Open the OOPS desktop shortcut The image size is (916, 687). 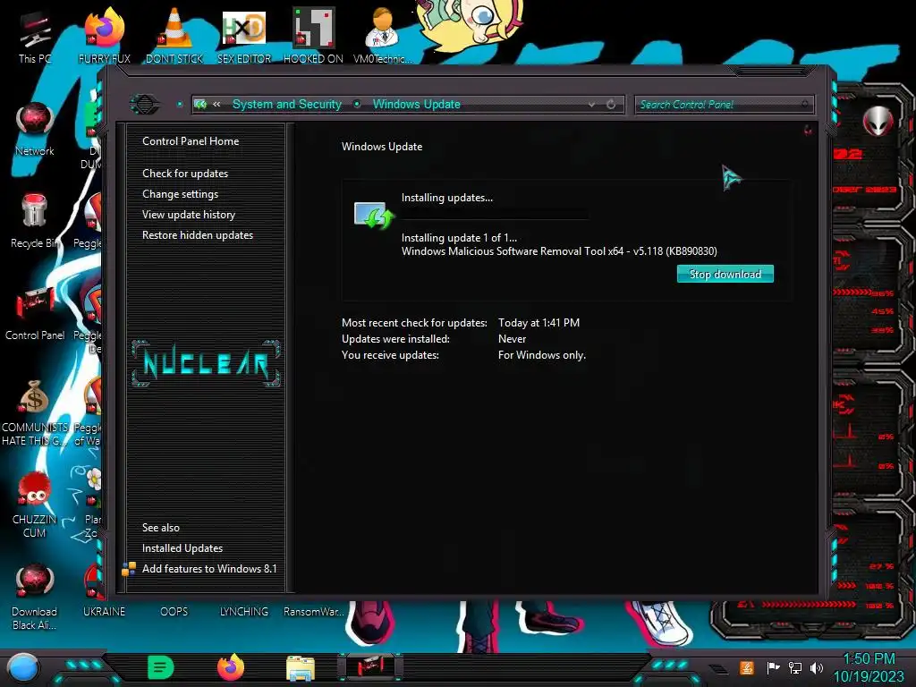[x=174, y=612]
